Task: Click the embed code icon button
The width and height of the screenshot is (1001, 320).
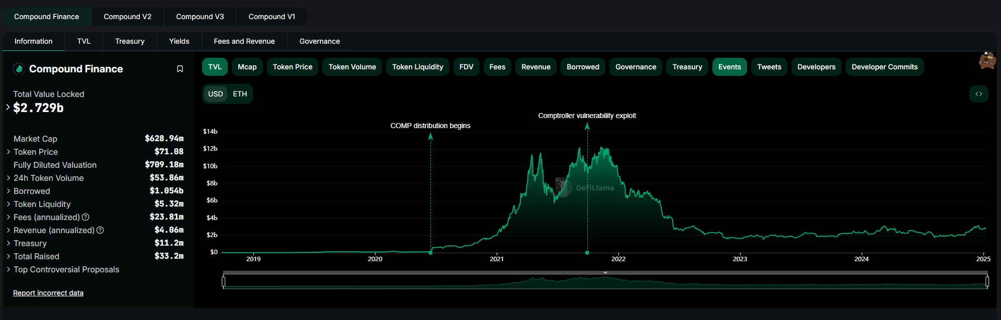Action: pos(978,94)
